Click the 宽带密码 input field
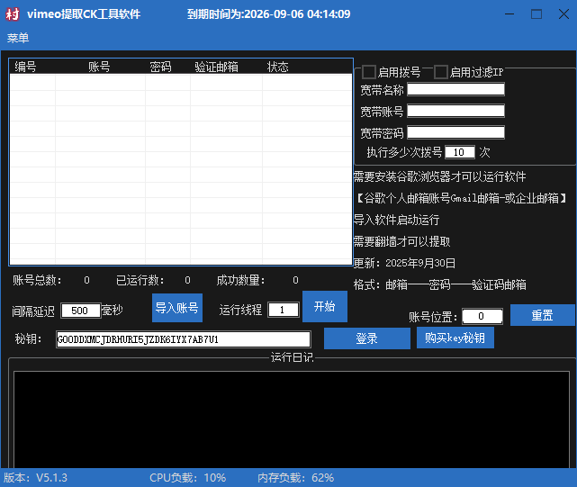The width and height of the screenshot is (577, 487). click(456, 132)
